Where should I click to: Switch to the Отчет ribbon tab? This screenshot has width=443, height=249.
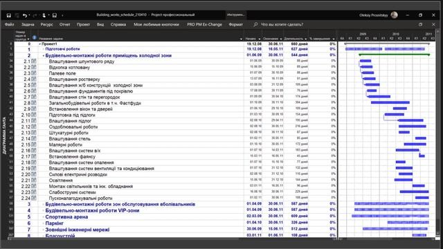(64, 25)
